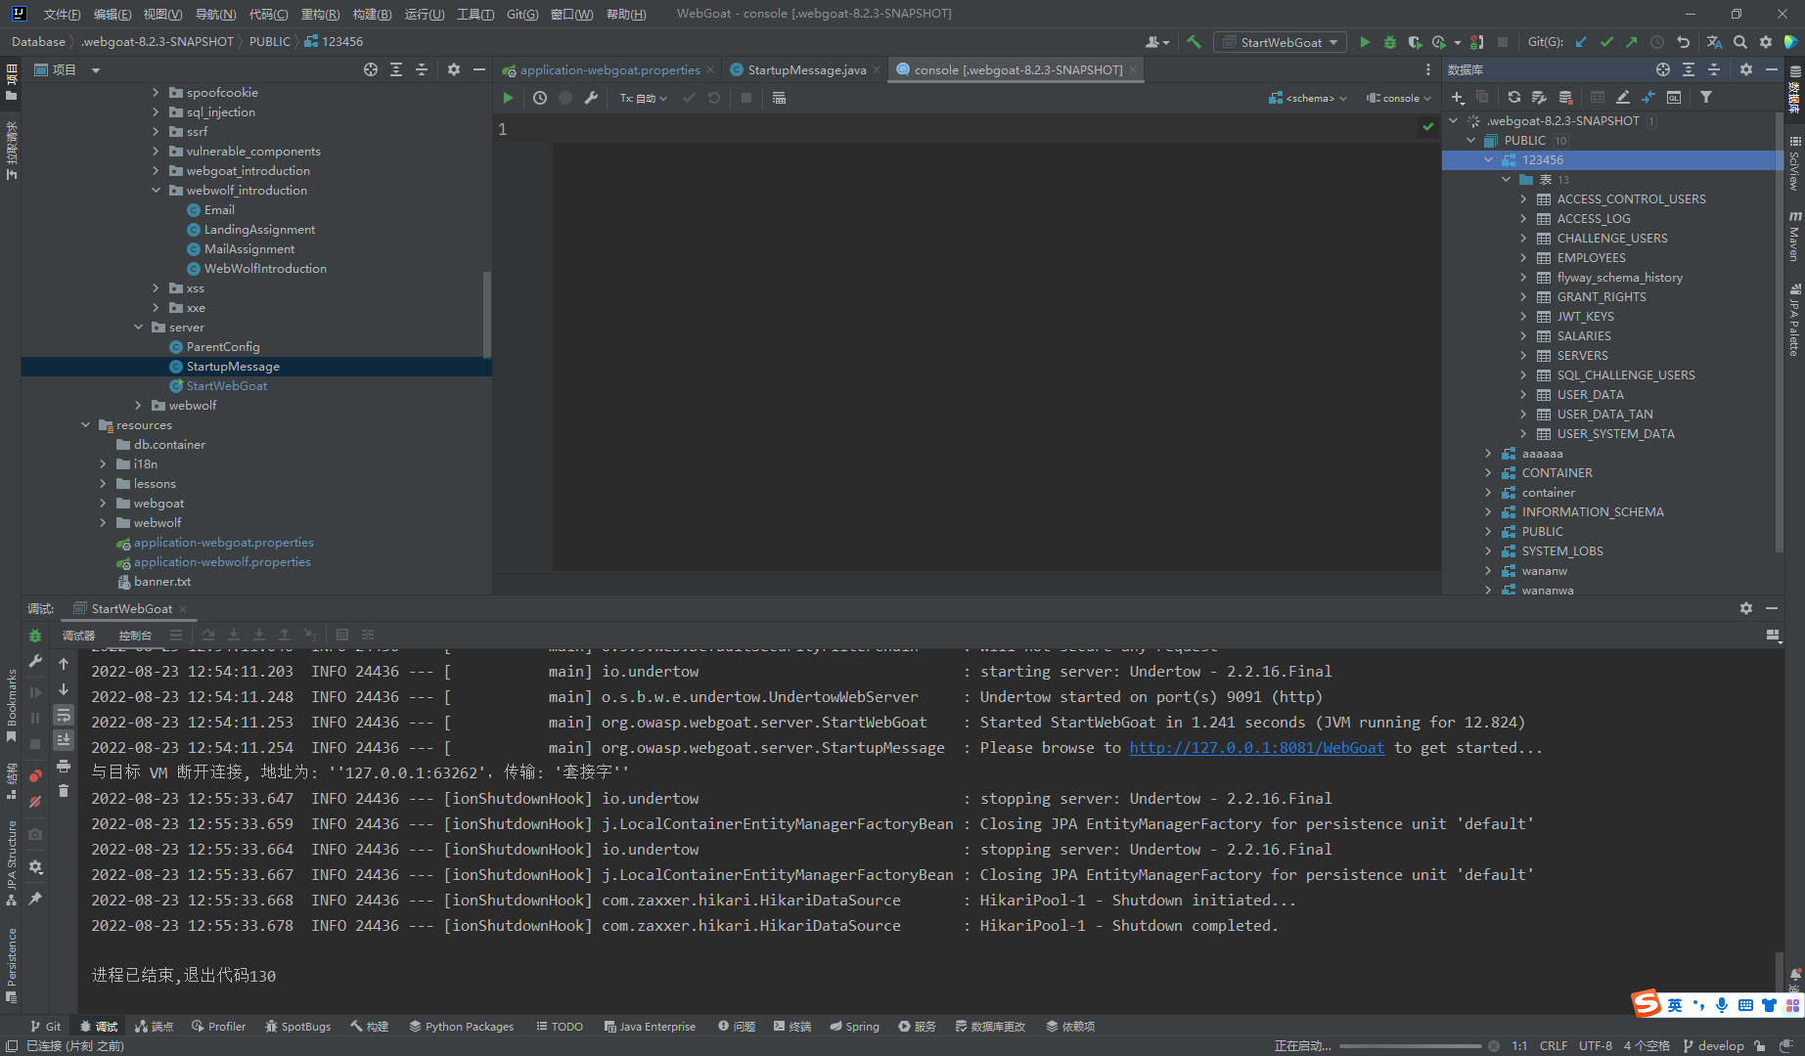Expand the sql_injection folder
Image resolution: width=1805 pixels, height=1056 pixels.
[156, 111]
